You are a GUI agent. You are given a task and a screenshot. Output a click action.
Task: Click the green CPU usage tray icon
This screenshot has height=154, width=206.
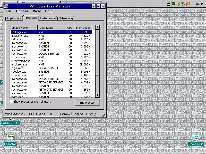click(x=174, y=4)
